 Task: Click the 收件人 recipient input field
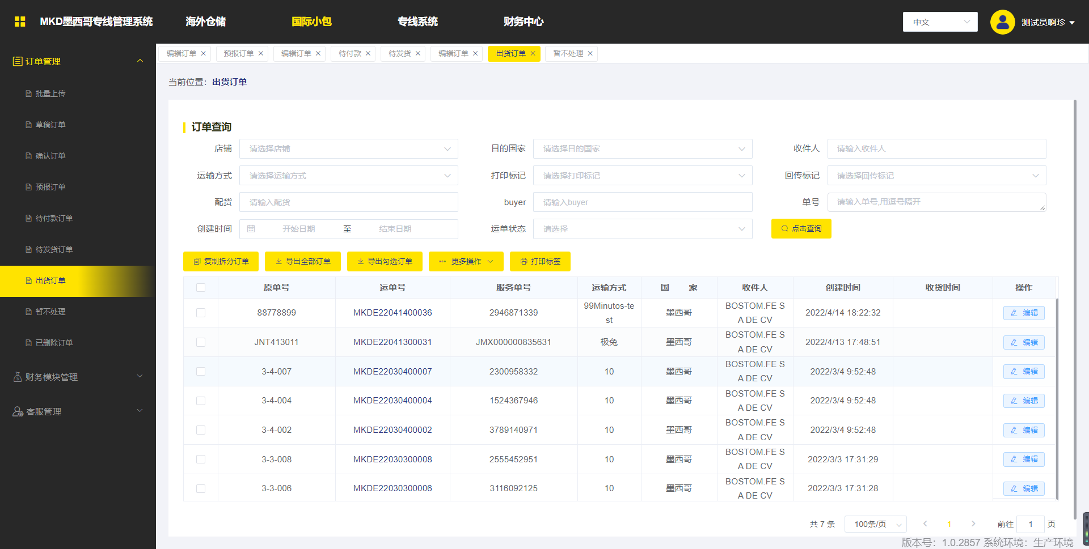point(936,148)
